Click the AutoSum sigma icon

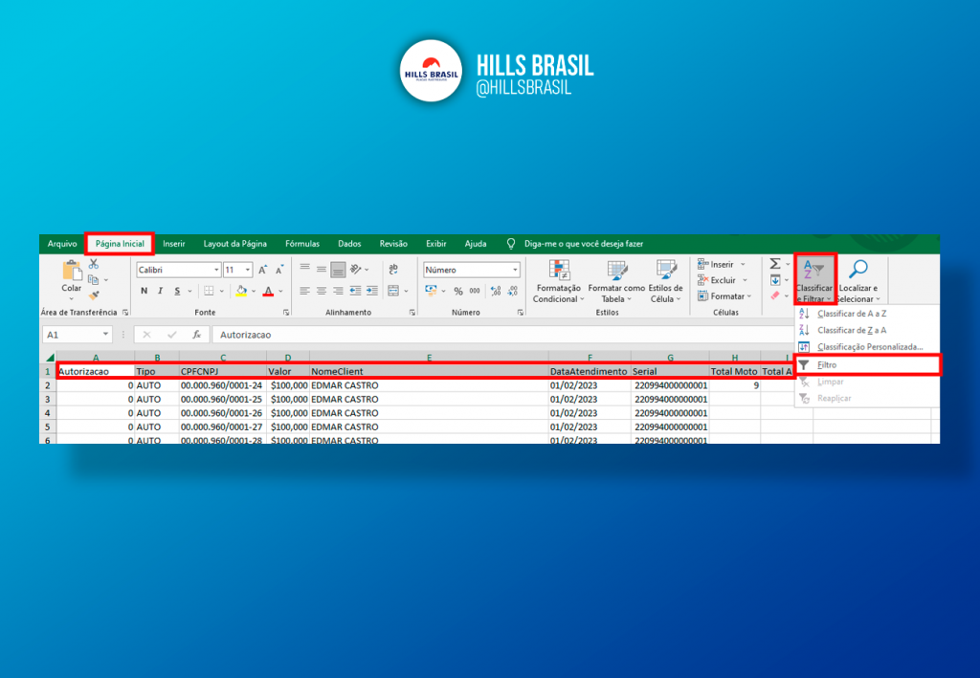pyautogui.click(x=774, y=264)
